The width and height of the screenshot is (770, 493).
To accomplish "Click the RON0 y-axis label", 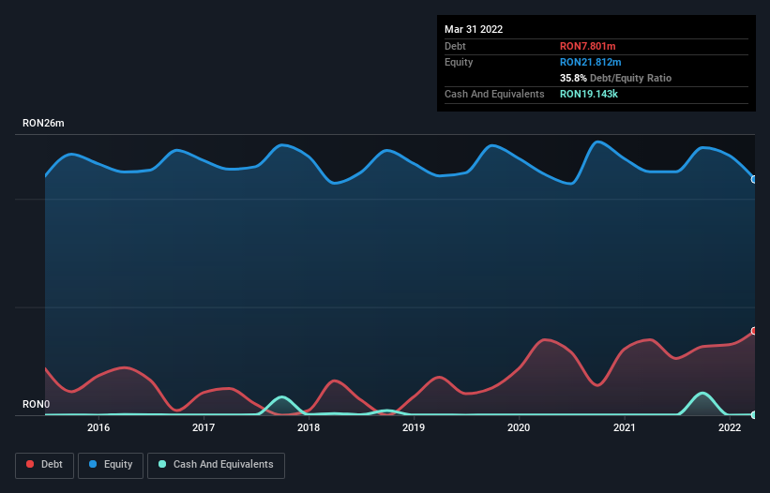I will [37, 404].
